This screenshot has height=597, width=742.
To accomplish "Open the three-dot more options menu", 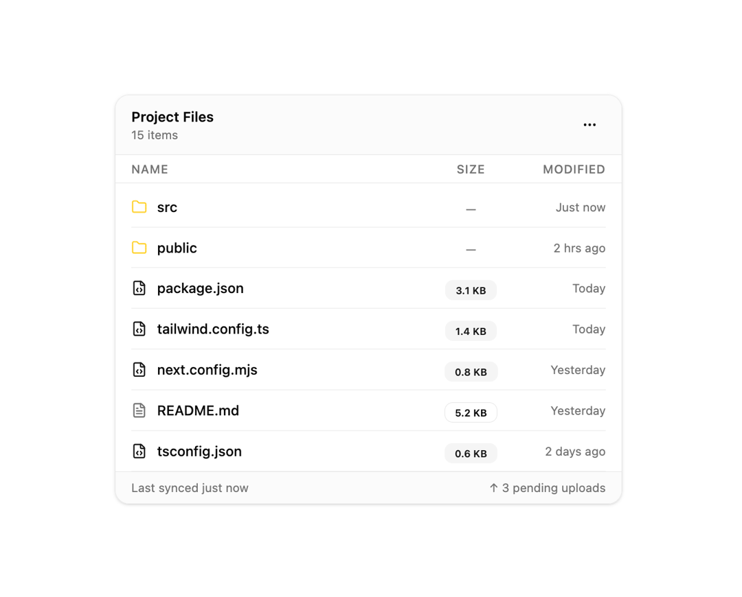I will [x=589, y=125].
